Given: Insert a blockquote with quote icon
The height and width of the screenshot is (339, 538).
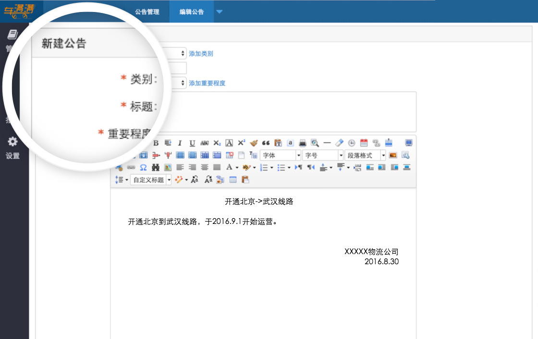Looking at the screenshot, I should [x=266, y=143].
